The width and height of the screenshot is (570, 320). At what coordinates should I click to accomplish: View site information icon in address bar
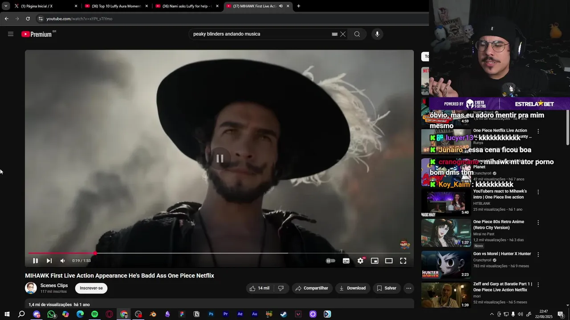click(41, 19)
